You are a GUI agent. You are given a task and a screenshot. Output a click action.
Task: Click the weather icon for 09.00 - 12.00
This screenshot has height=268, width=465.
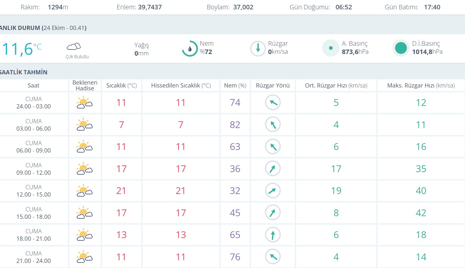(x=84, y=169)
